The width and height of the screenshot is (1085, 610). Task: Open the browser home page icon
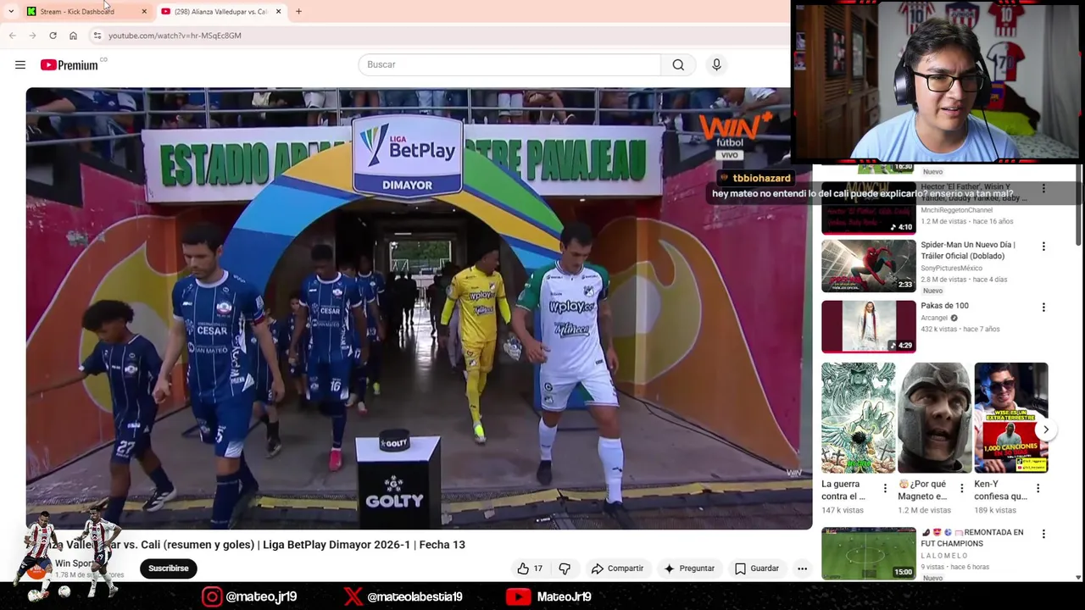pyautogui.click(x=73, y=36)
